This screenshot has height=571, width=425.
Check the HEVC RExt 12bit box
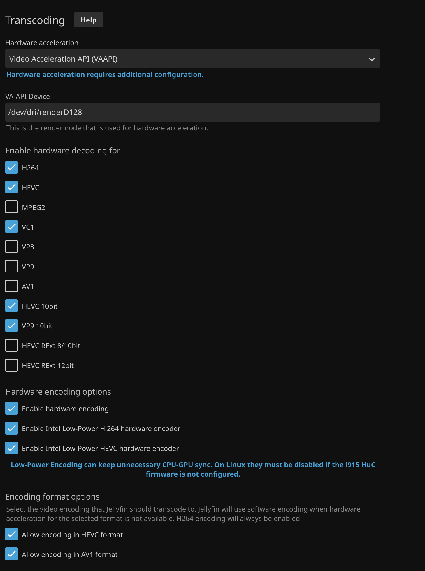tap(12, 365)
